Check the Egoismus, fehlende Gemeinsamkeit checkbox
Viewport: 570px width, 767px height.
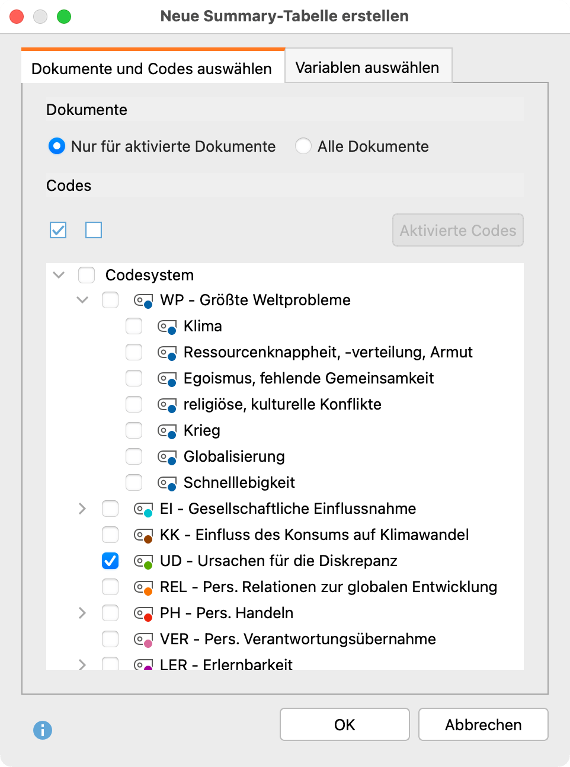tap(134, 378)
